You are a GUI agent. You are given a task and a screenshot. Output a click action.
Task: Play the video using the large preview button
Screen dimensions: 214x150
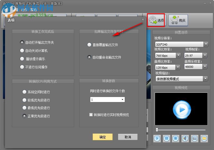click(x=182, y=109)
